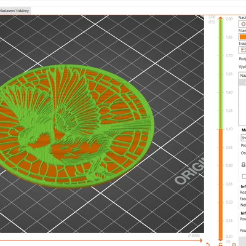This screenshot has height=246, width=246.
Task: Toggle the lock icon under the layer slider
Action: pyautogui.click(x=220, y=244)
